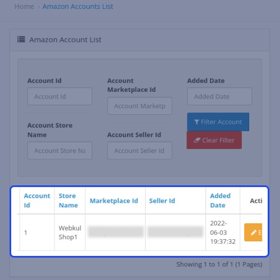
Task: Click the pencil edit icon in Webkul row
Action: (x=254, y=232)
